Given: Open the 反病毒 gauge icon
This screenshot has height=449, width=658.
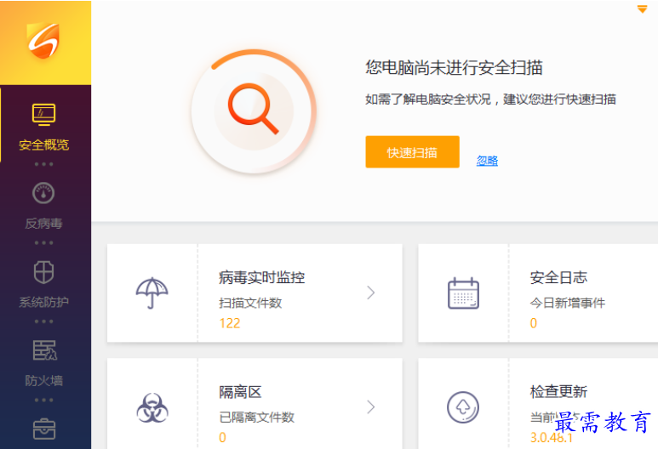Looking at the screenshot, I should (43, 193).
